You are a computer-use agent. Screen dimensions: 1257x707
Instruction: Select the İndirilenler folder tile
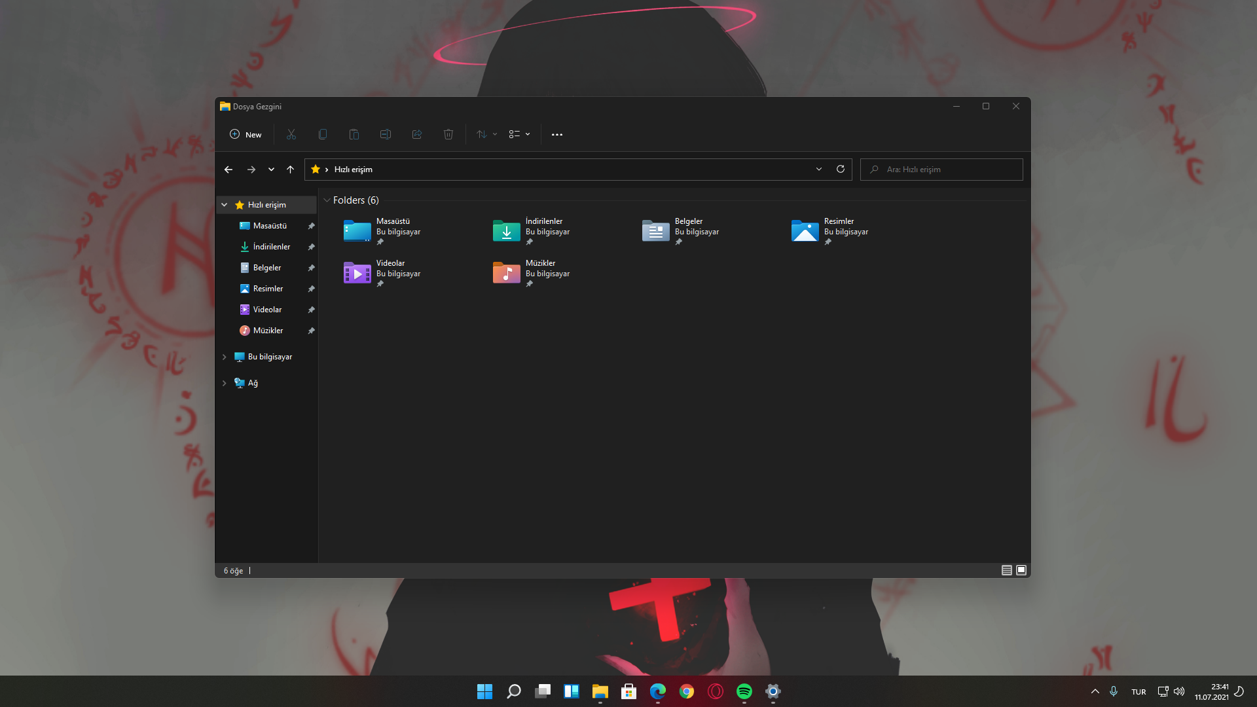click(532, 231)
